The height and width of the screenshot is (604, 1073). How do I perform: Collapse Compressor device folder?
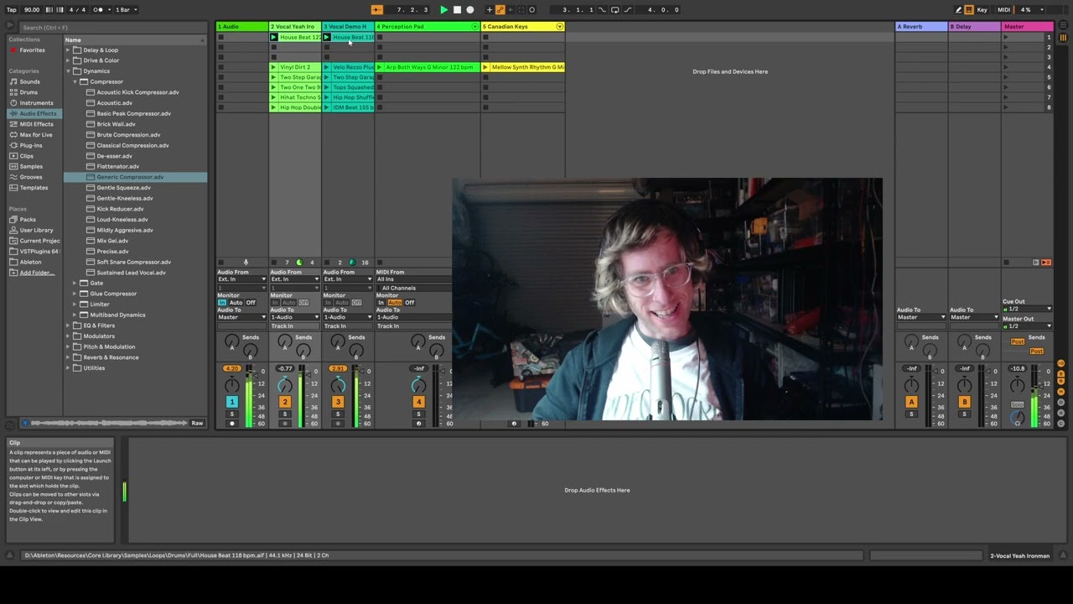[75, 82]
